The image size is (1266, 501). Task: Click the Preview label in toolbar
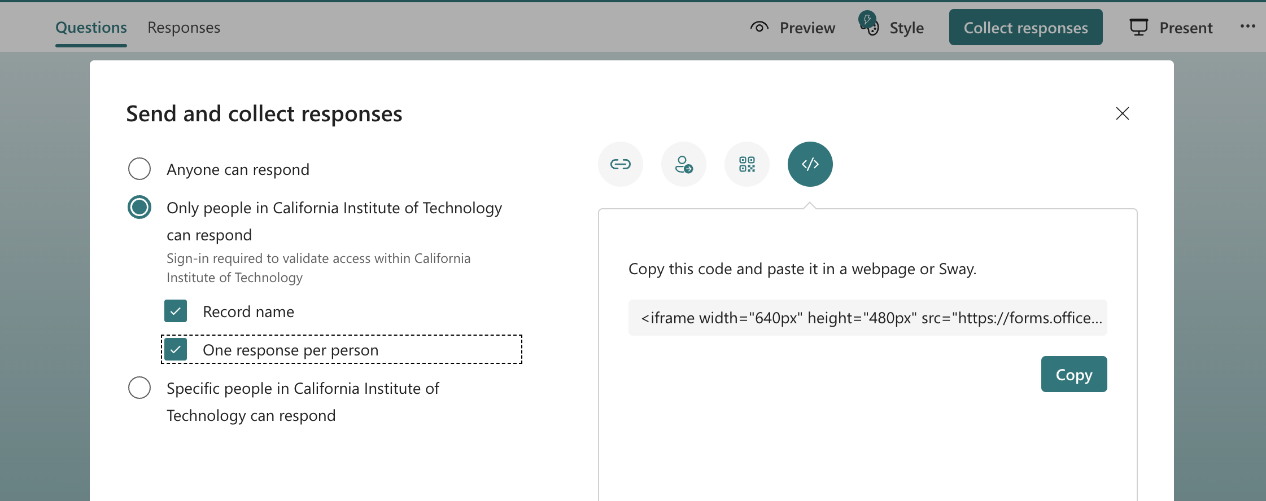tap(807, 28)
